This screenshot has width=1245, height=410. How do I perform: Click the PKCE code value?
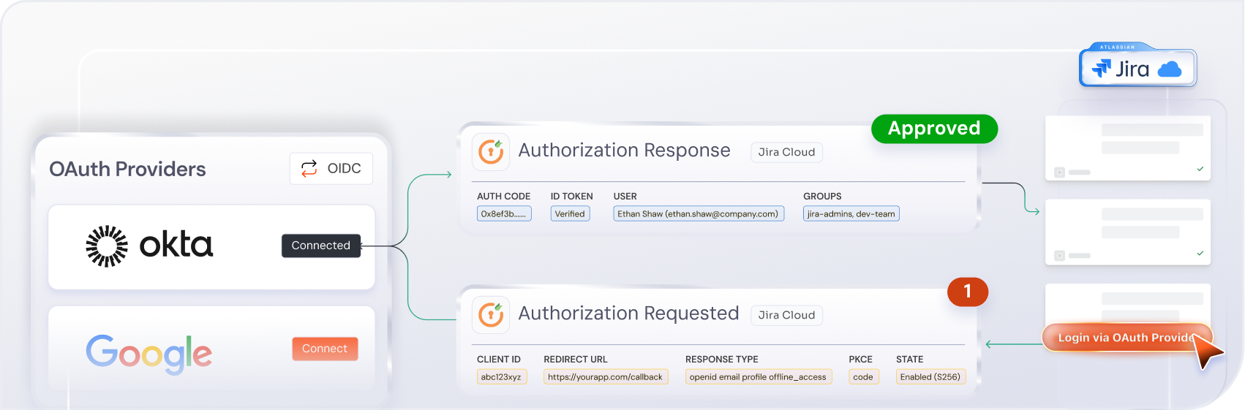[863, 377]
